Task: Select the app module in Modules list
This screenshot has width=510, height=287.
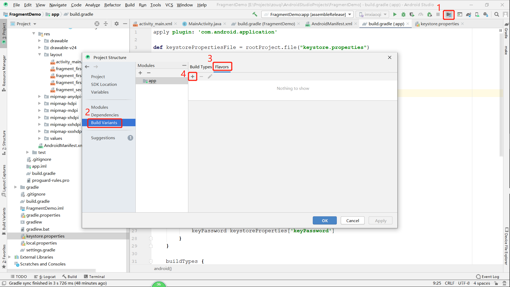Action: coord(152,81)
